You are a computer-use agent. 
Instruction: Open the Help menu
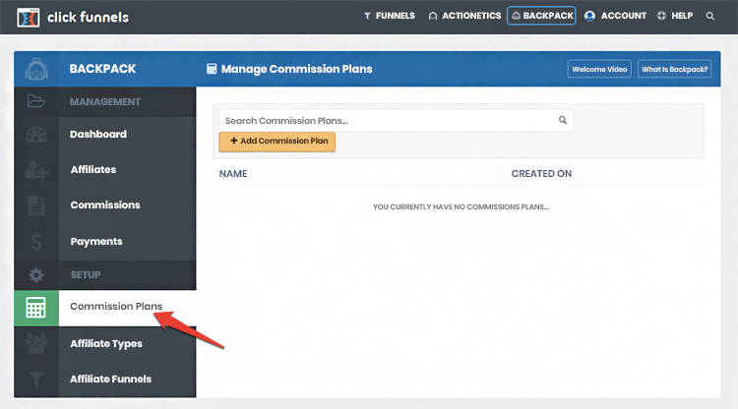(x=675, y=17)
